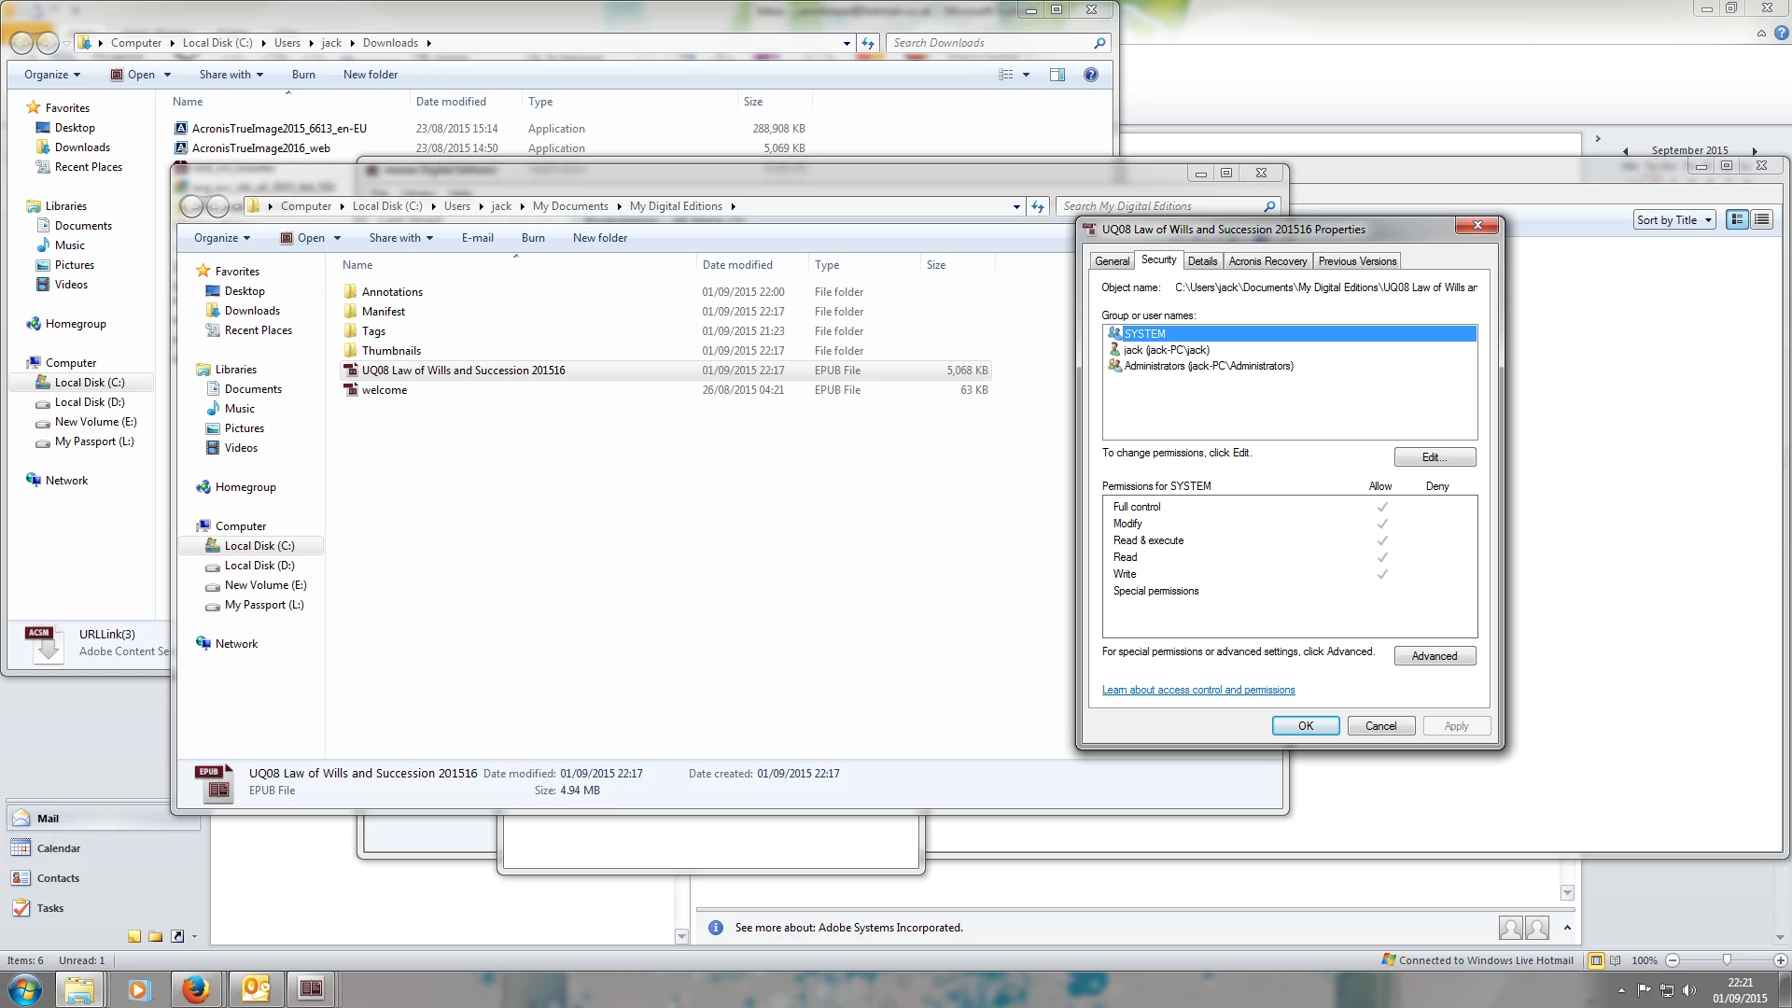The height and width of the screenshot is (1008, 1792).
Task: Click the Edit... permissions button
Action: [x=1435, y=457]
